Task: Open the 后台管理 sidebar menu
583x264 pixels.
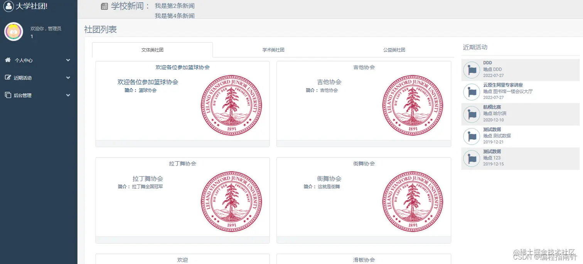Action: [x=39, y=95]
